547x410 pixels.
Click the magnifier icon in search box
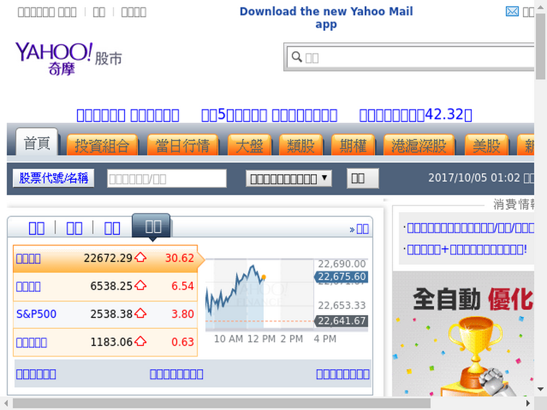pyautogui.click(x=296, y=57)
